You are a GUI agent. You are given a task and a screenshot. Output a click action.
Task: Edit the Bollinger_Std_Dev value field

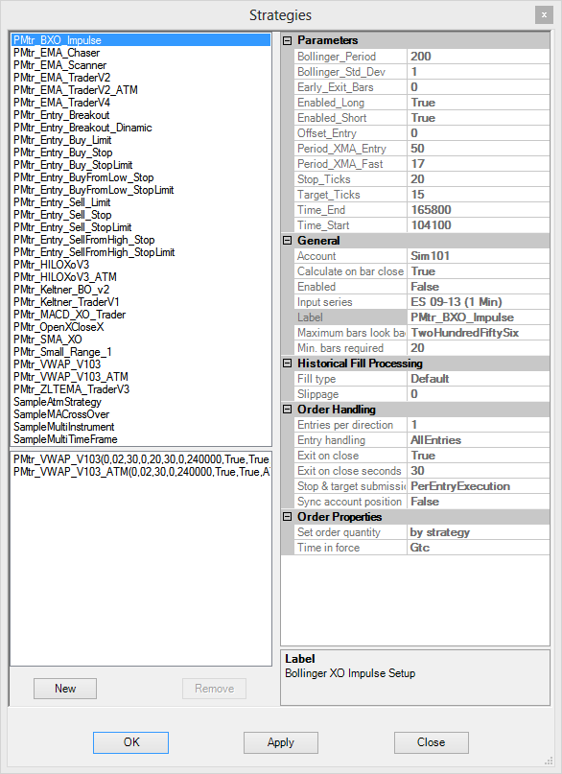(x=479, y=72)
